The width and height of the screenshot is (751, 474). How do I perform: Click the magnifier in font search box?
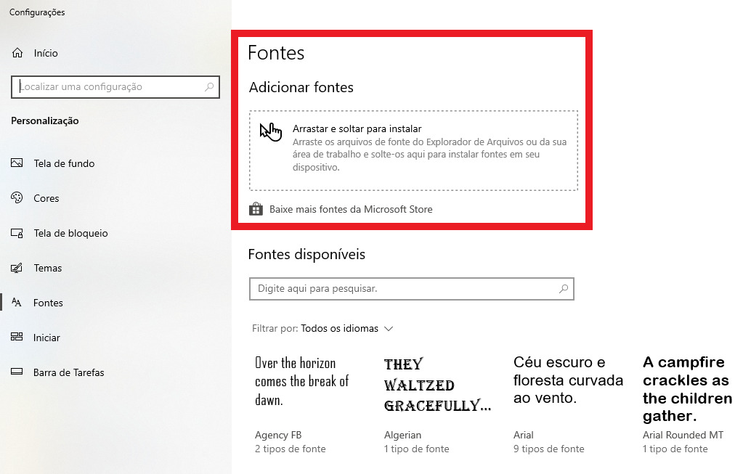click(563, 288)
